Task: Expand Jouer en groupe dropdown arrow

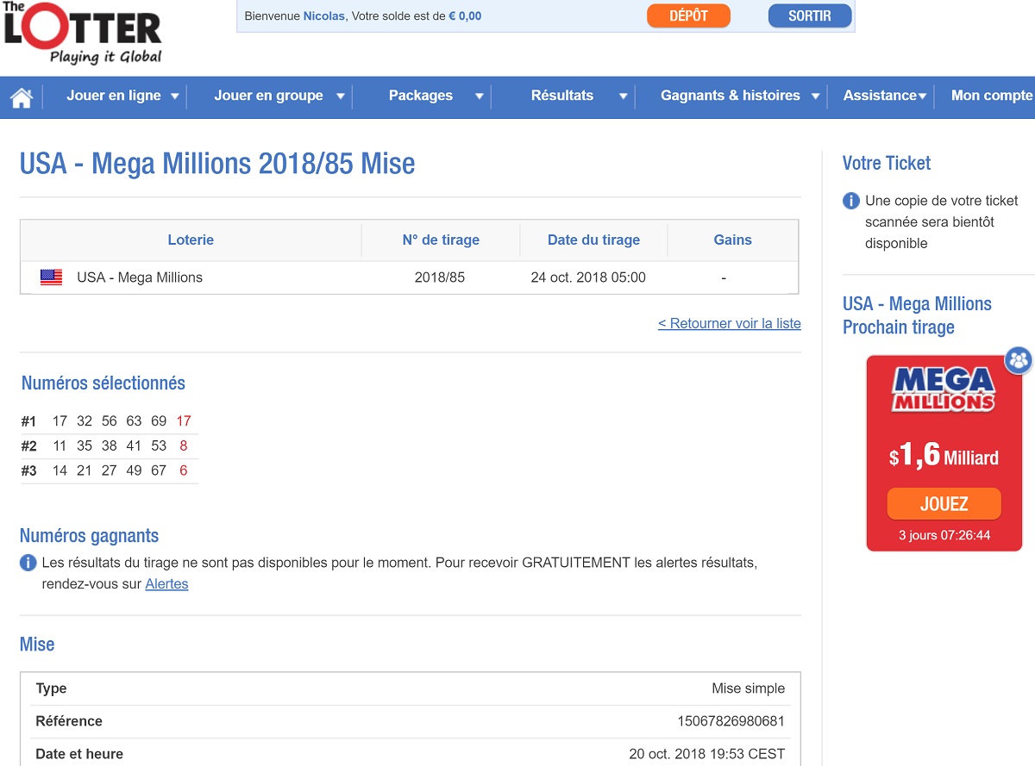Action: [341, 97]
